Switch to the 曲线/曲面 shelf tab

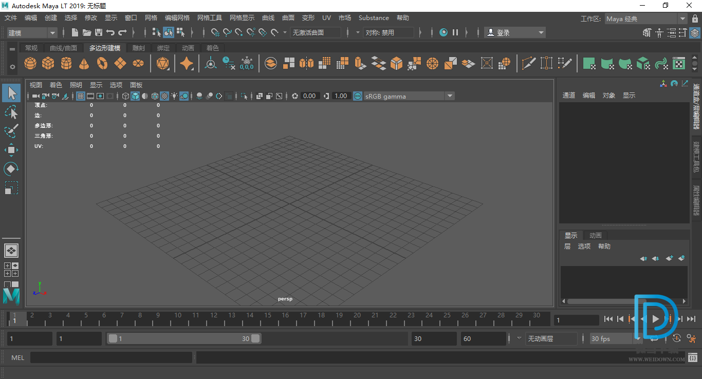point(63,48)
